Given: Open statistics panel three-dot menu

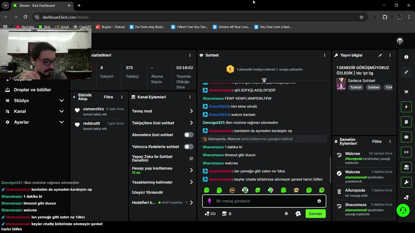Looking at the screenshot, I should point(190,55).
